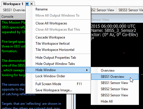Click 'The sensors alw' console line
Viewport: 143px width, 109px height.
[x=14, y=85]
